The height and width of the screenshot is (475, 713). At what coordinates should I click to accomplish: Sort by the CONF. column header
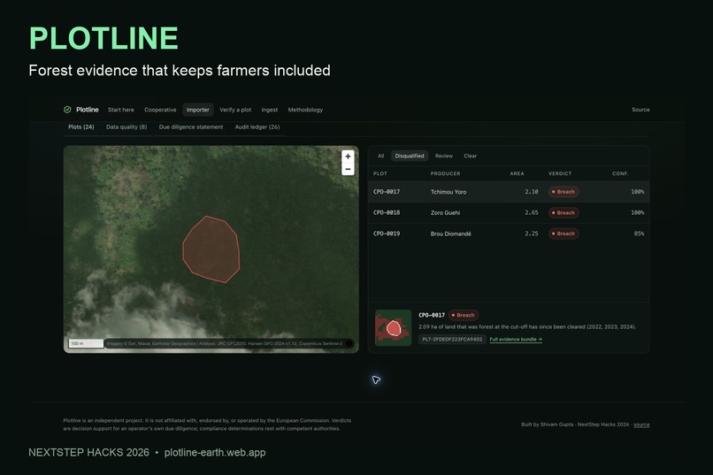[x=620, y=173]
